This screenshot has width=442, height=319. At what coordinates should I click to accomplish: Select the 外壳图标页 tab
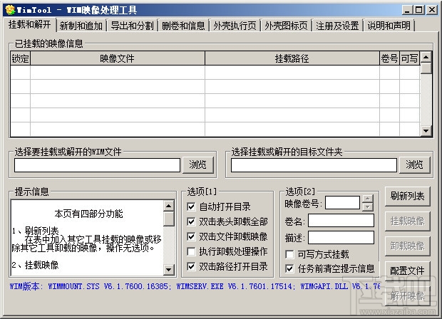pos(286,26)
